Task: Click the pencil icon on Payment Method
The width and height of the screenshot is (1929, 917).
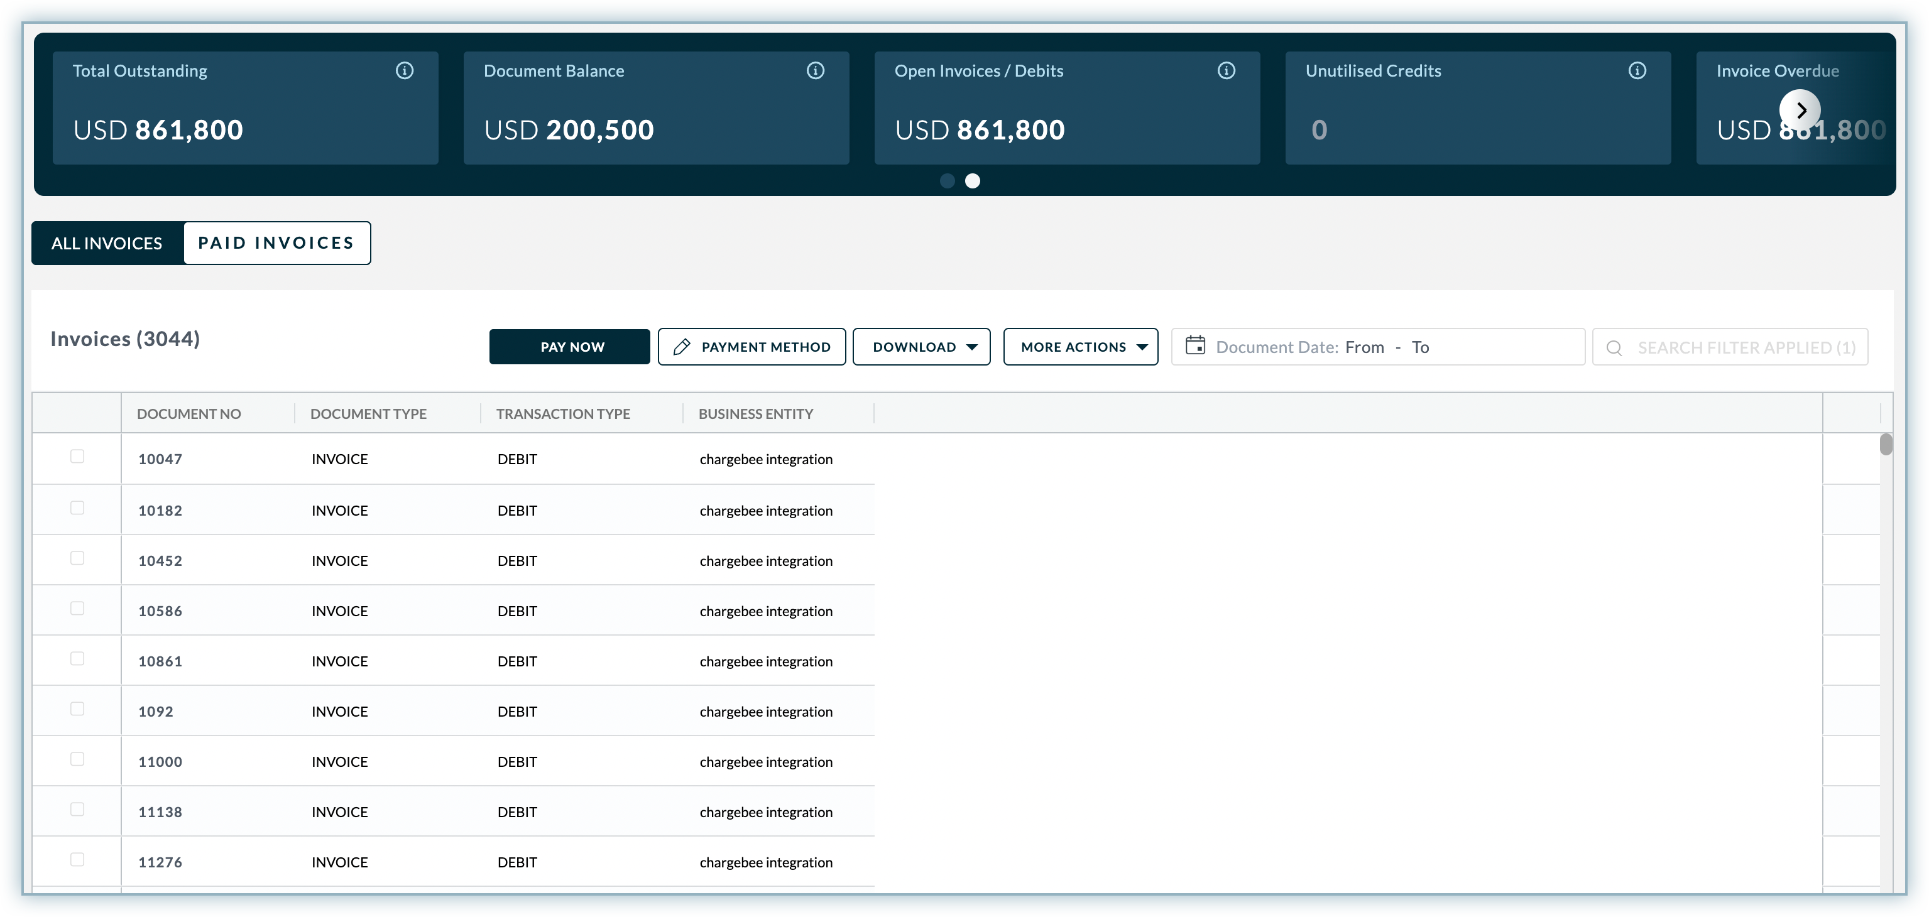Action: pos(682,347)
